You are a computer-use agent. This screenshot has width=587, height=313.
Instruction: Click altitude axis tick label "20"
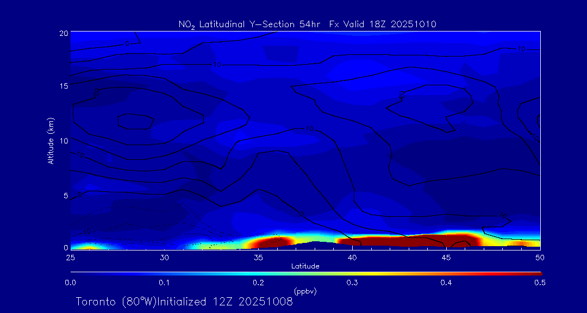pyautogui.click(x=63, y=33)
